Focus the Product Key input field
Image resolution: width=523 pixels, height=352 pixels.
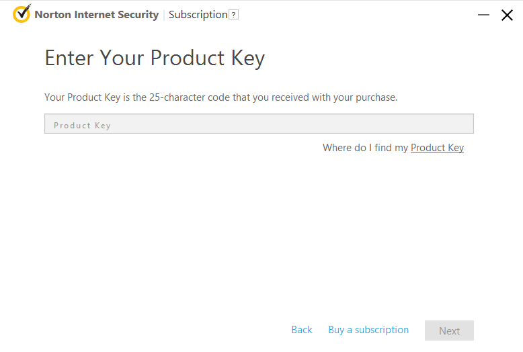coord(259,124)
